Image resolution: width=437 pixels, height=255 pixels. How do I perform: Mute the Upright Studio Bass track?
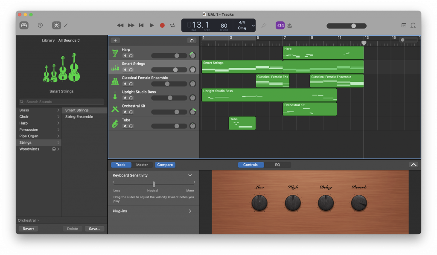(125, 98)
